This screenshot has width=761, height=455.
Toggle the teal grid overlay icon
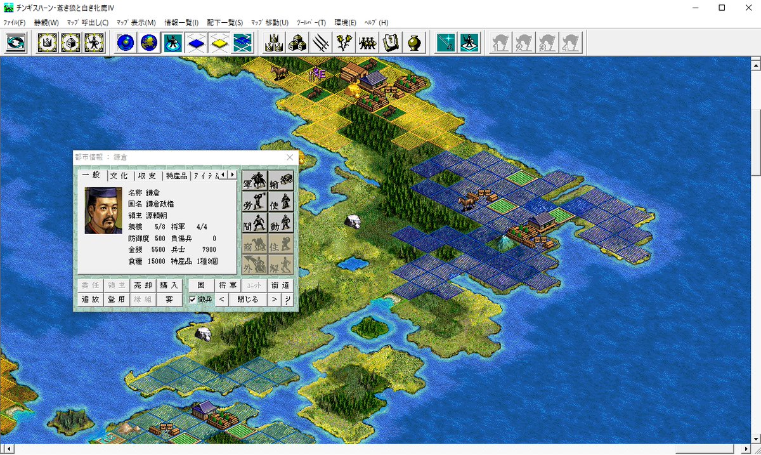tap(242, 43)
